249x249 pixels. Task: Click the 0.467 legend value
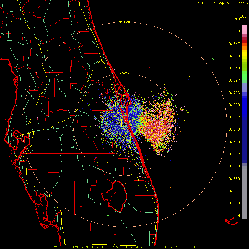(x=234, y=154)
